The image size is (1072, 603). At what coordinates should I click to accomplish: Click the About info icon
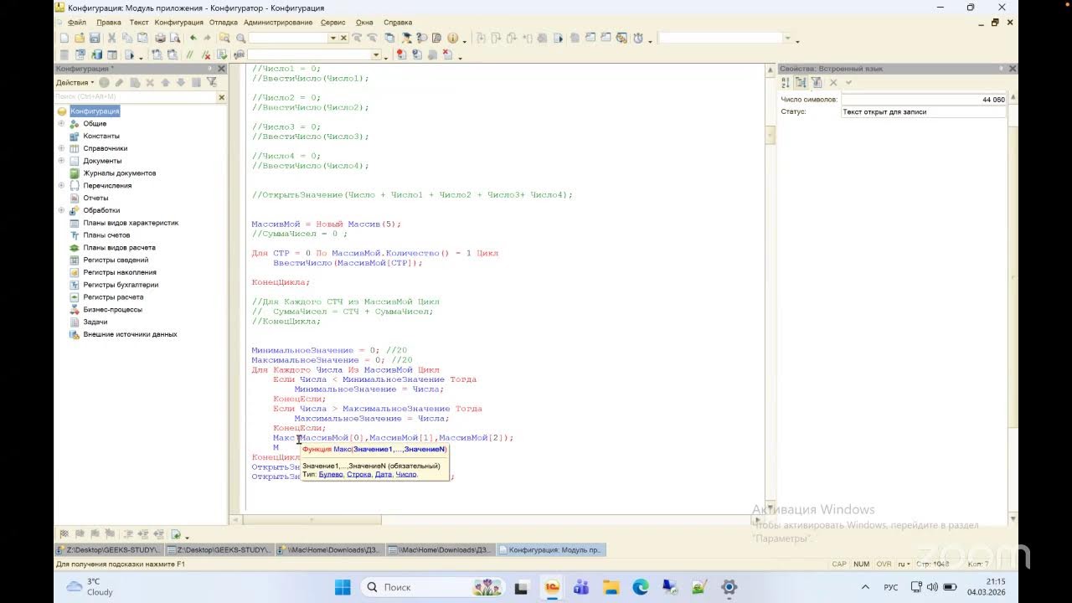[x=452, y=38]
